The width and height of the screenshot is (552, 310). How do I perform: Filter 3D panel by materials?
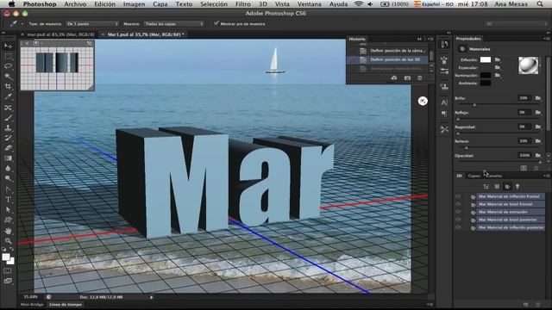pyautogui.click(x=507, y=186)
